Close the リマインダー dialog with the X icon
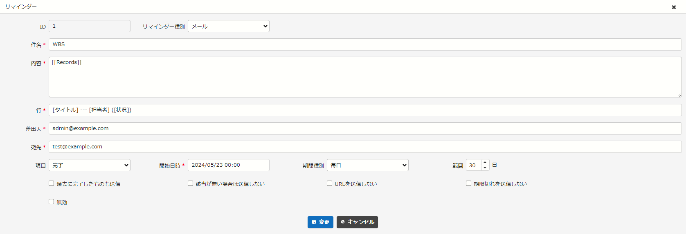Image resolution: width=686 pixels, height=234 pixels. click(674, 7)
